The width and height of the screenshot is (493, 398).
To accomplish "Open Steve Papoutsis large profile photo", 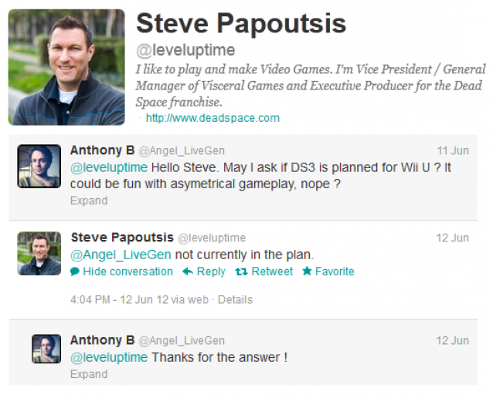I will click(66, 67).
